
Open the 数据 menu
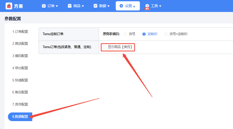point(102,6)
